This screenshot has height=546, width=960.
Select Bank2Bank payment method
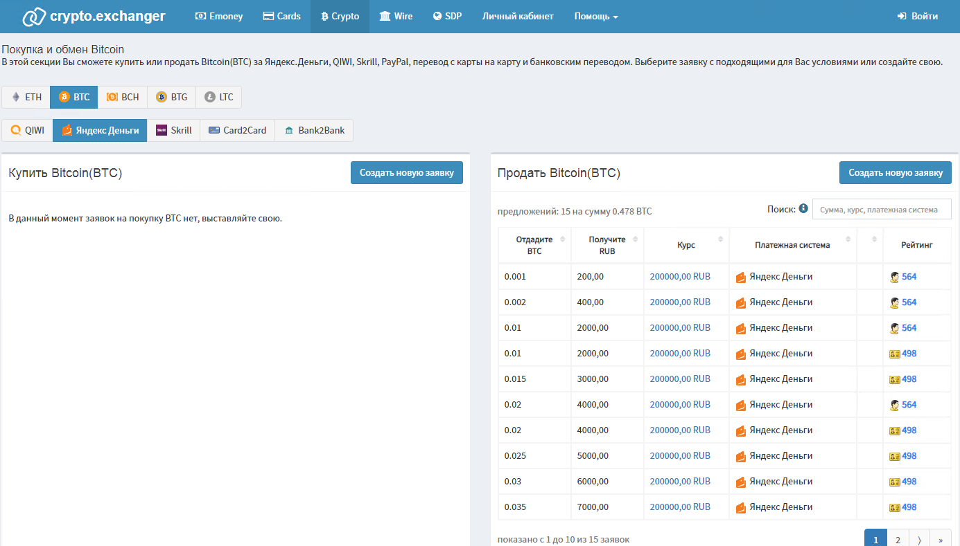[314, 130]
